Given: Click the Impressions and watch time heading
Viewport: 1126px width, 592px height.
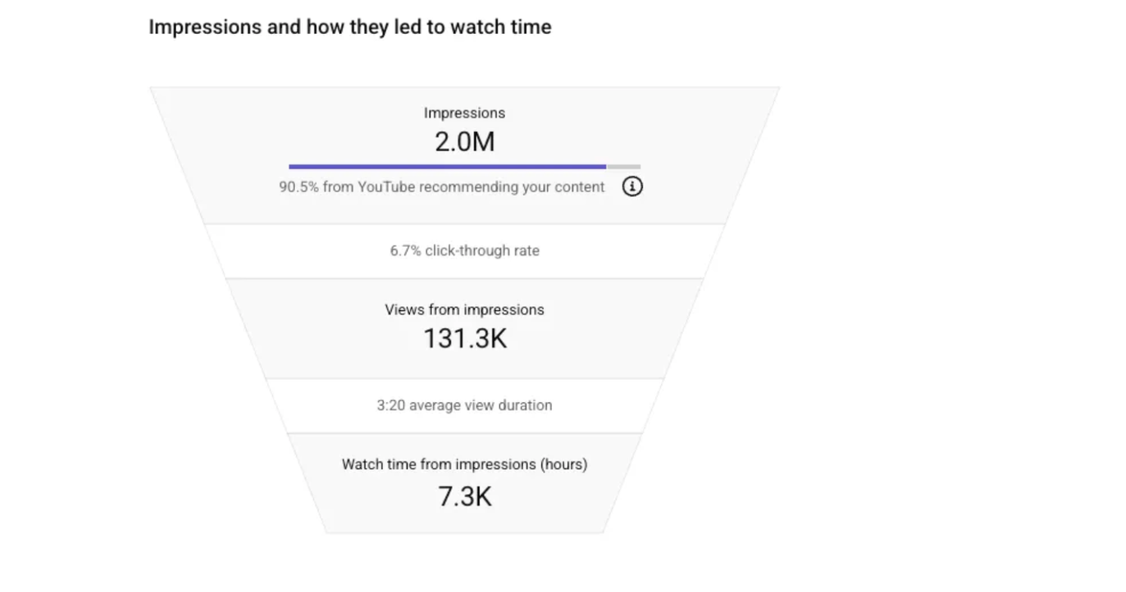Looking at the screenshot, I should pyautogui.click(x=350, y=27).
